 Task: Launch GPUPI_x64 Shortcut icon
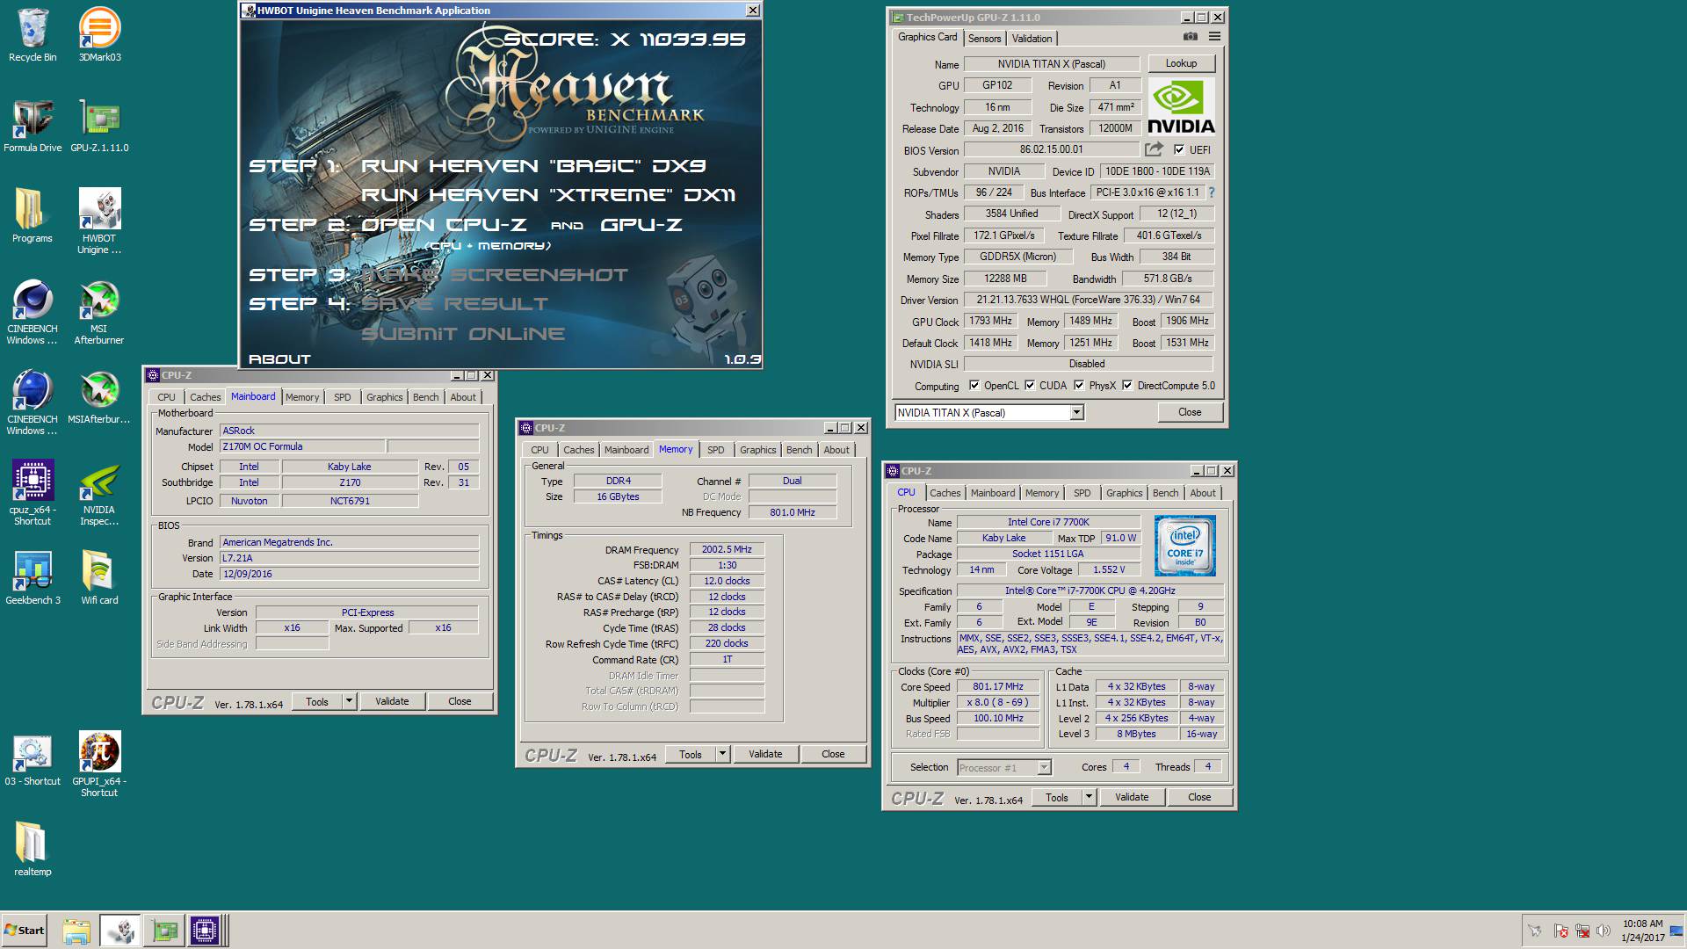99,764
